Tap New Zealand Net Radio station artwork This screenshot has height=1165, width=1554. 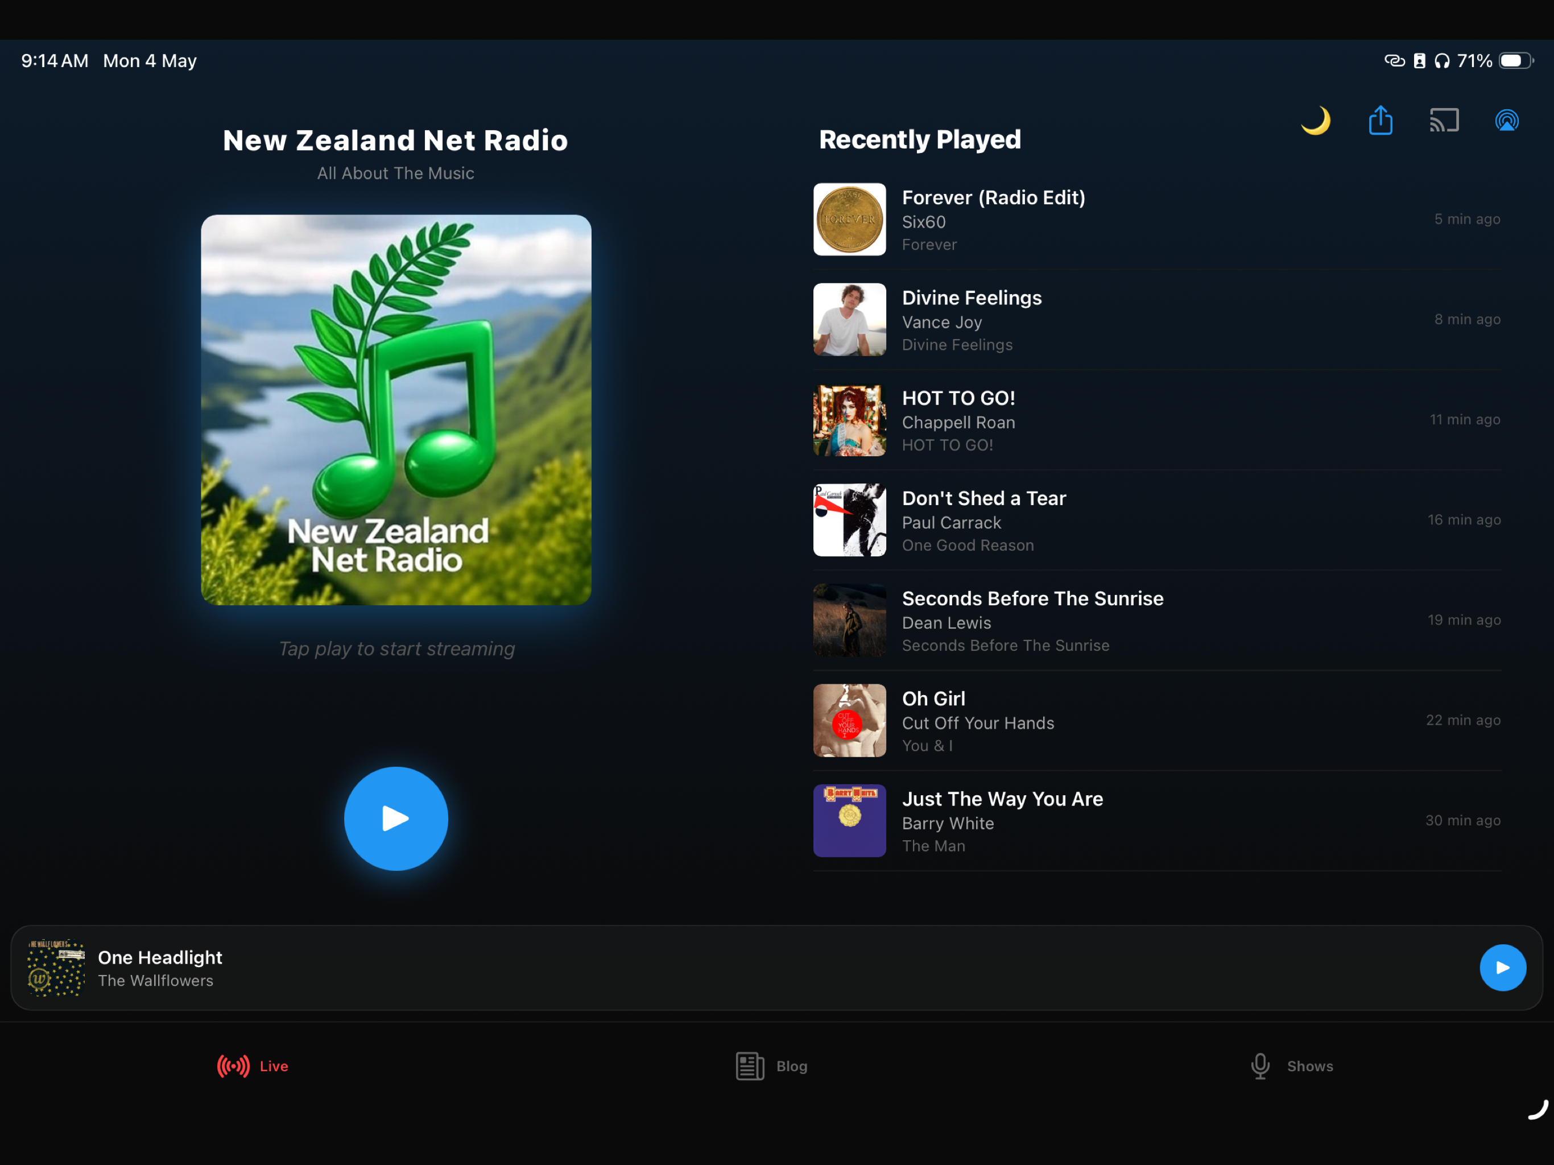click(395, 410)
